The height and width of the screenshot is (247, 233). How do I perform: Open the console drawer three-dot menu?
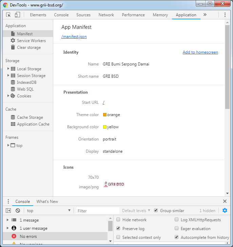click(8, 201)
